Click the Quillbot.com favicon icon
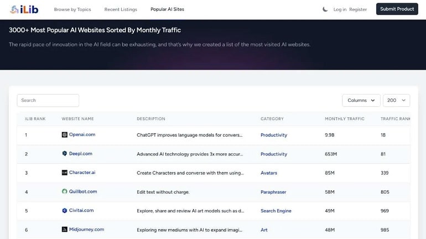 [64, 191]
